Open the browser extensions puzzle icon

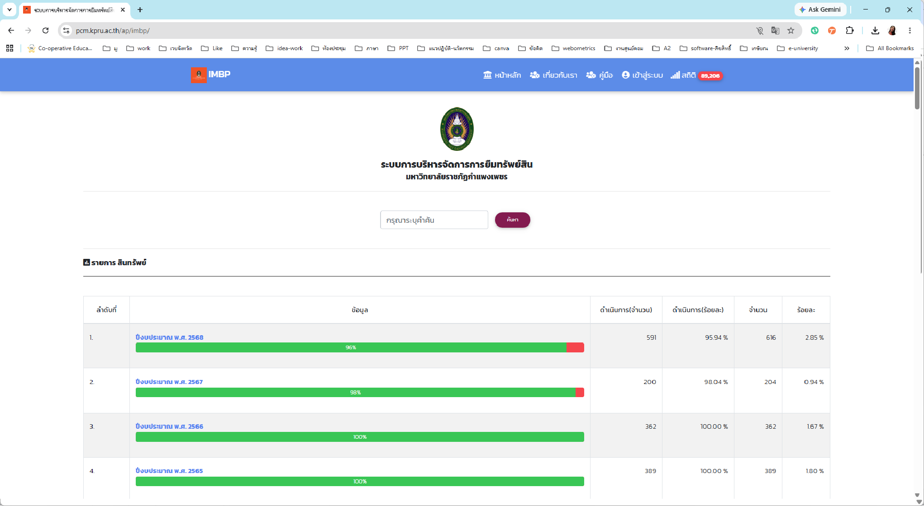pos(849,31)
